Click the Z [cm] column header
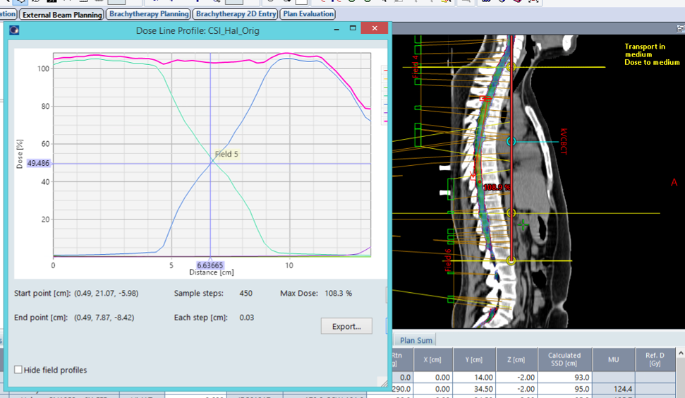The height and width of the screenshot is (398, 685). click(516, 360)
